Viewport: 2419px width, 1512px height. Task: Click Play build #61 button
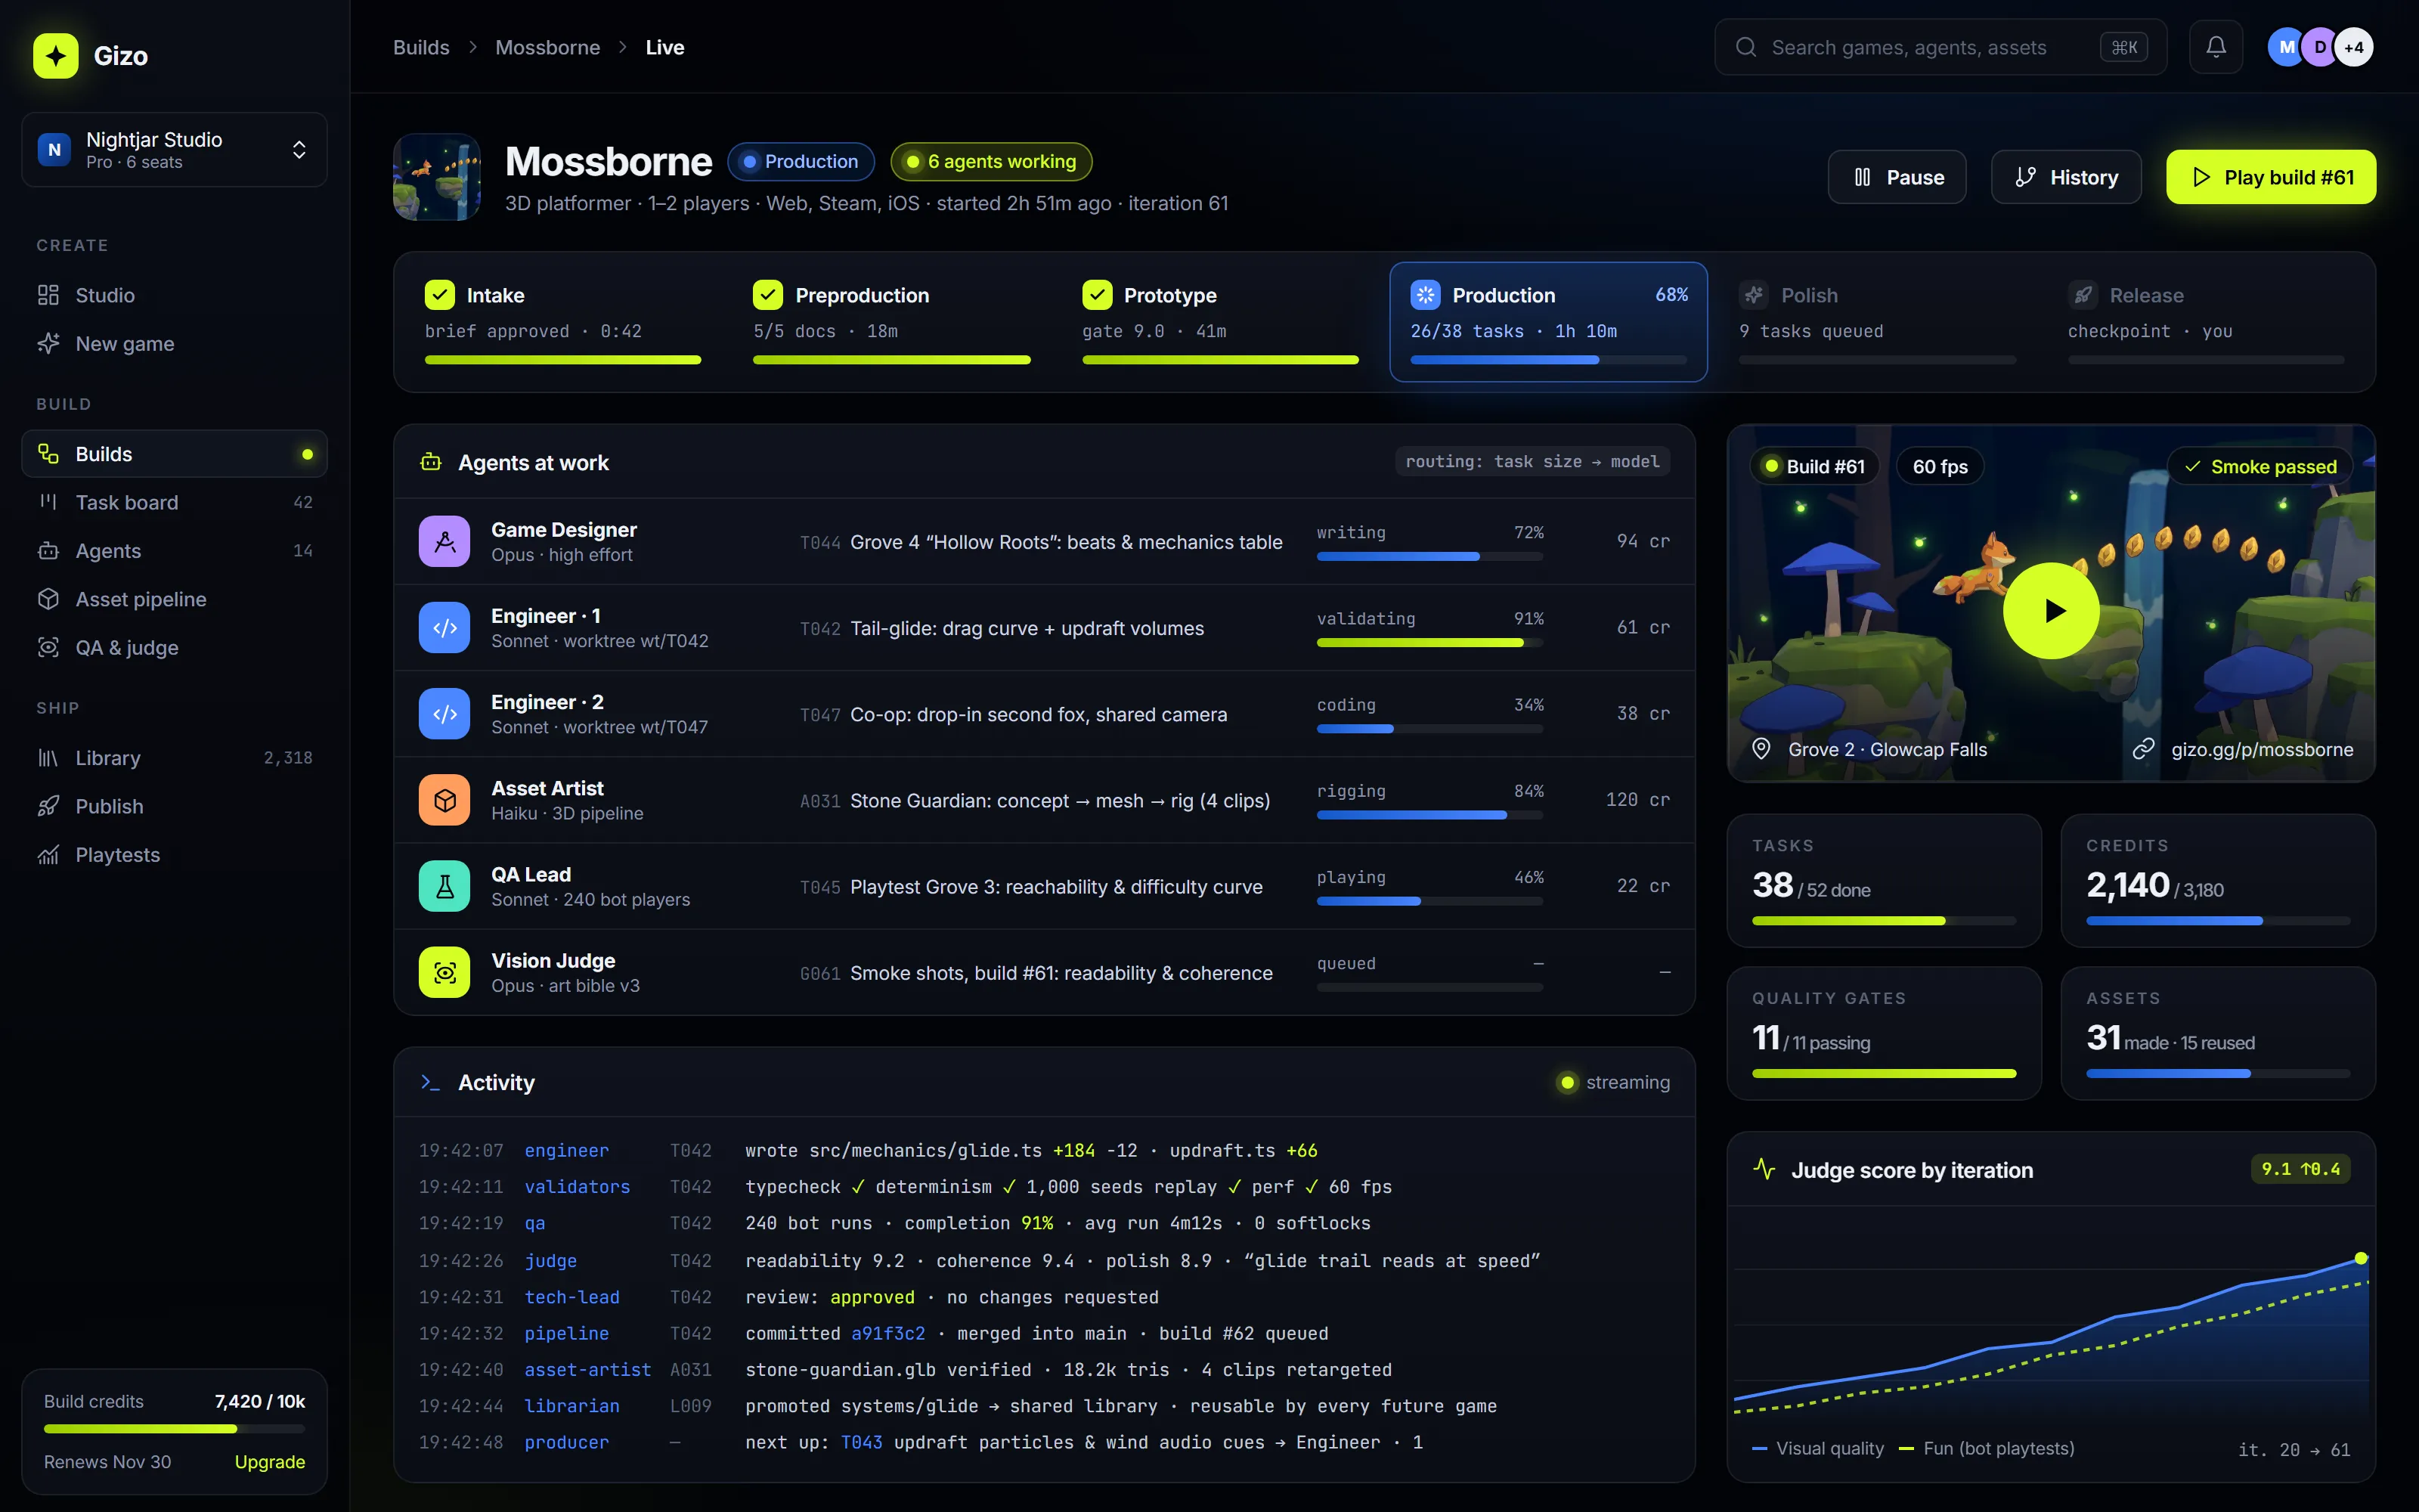pyautogui.click(x=2271, y=177)
